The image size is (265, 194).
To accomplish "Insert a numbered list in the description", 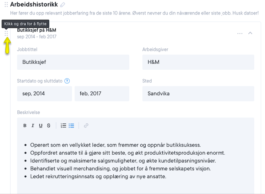I will coord(64,126).
